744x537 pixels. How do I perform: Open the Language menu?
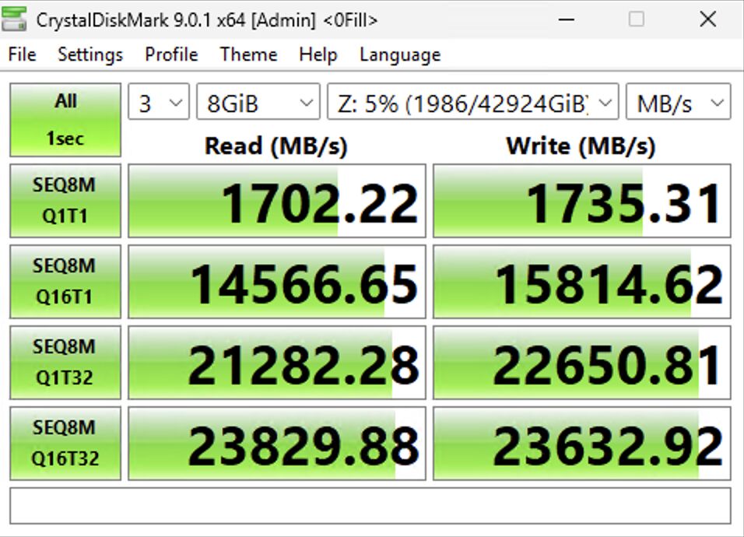click(x=399, y=54)
